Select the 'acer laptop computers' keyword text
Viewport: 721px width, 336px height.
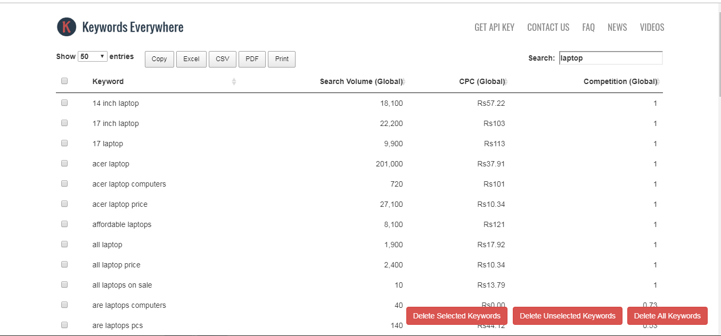click(x=129, y=184)
